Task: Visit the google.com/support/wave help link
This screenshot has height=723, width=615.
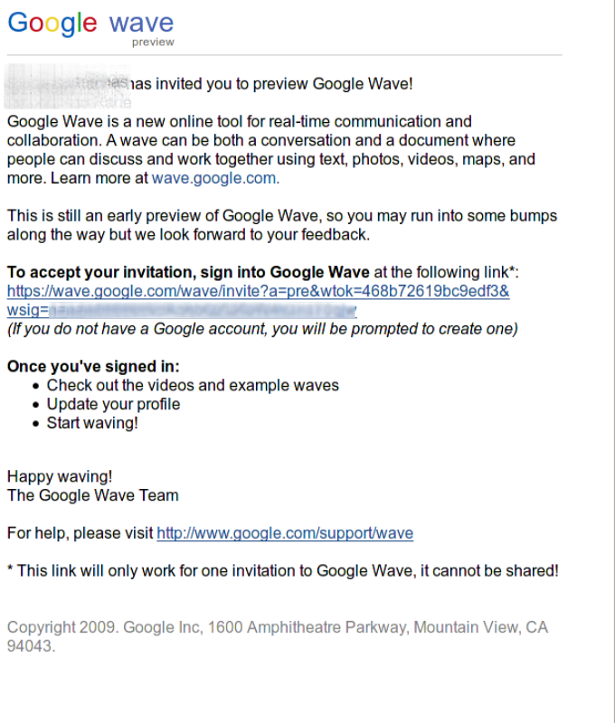Action: [285, 533]
